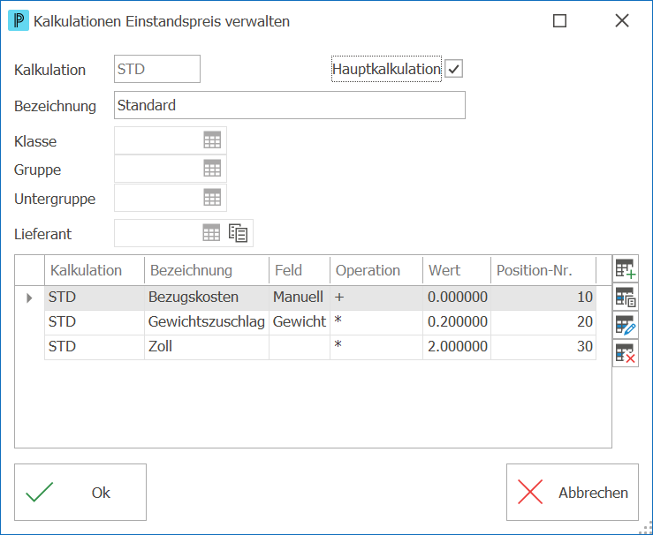Screen dimensions: 653x535
Task: Click the asterisk operation cell of Zoll row
Action: coord(376,347)
